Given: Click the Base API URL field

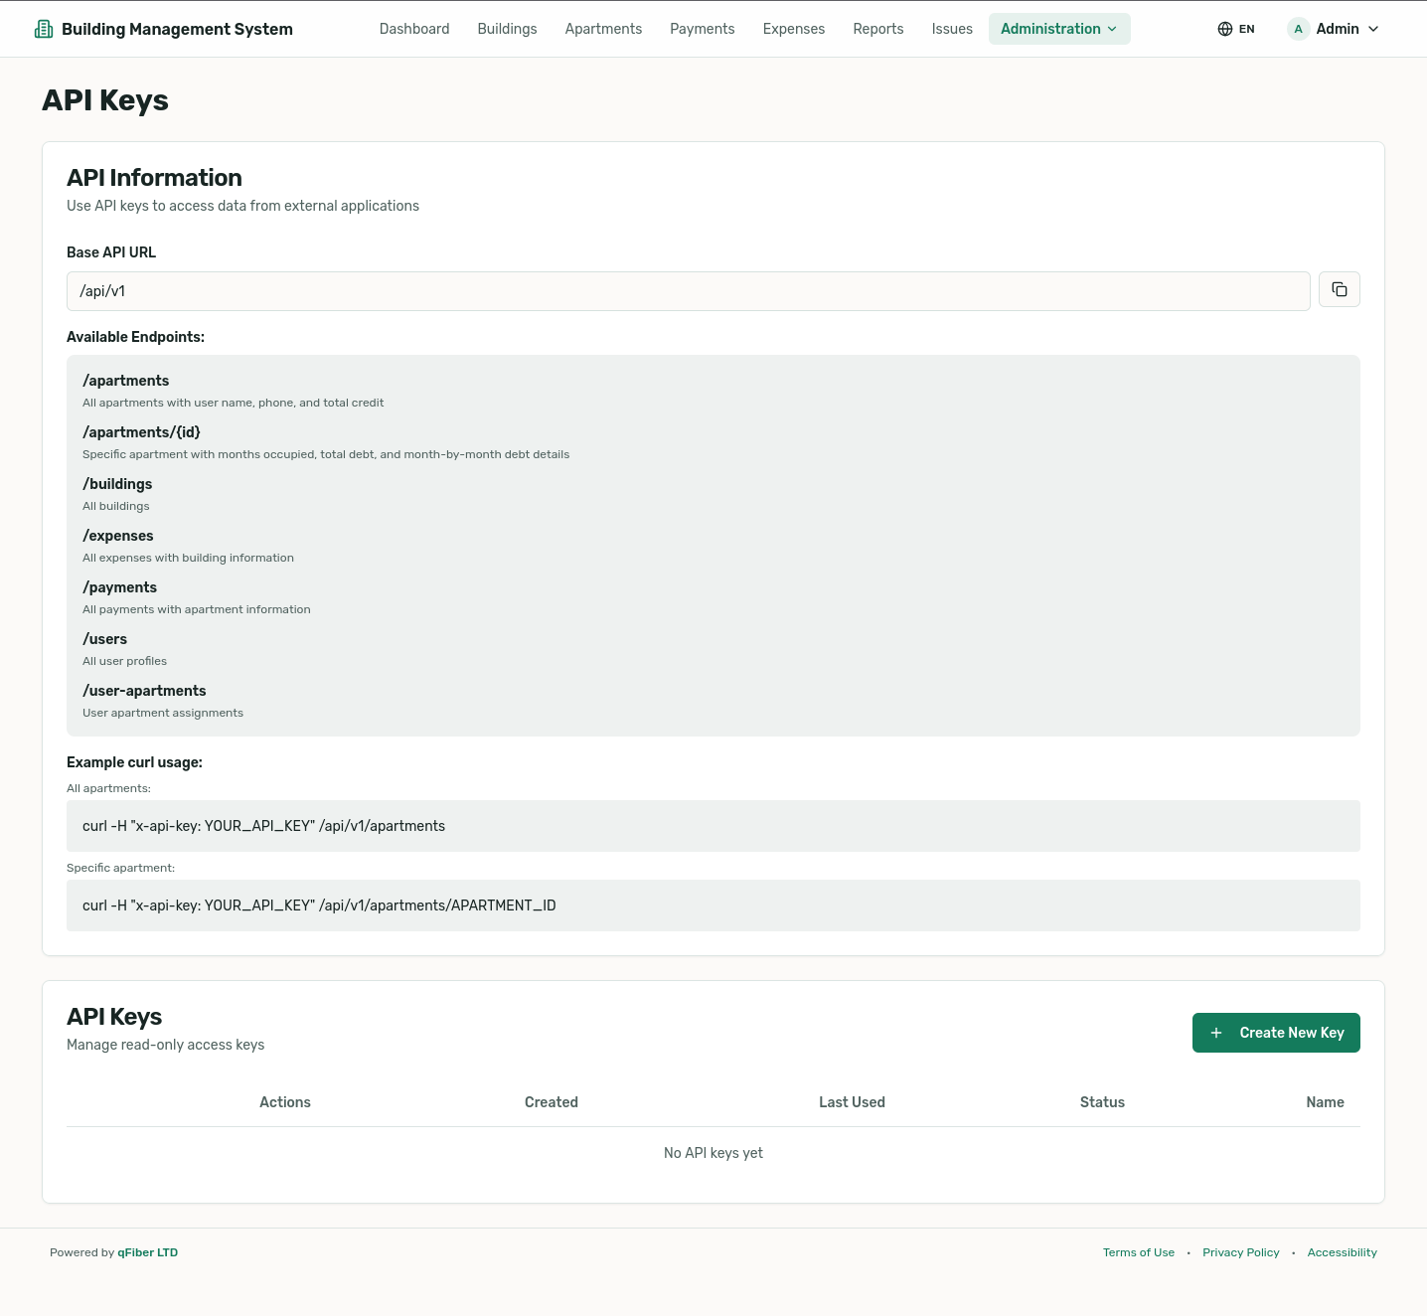Looking at the screenshot, I should [x=688, y=291].
